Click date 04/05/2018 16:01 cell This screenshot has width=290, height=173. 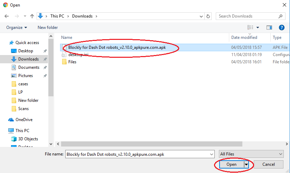click(246, 62)
